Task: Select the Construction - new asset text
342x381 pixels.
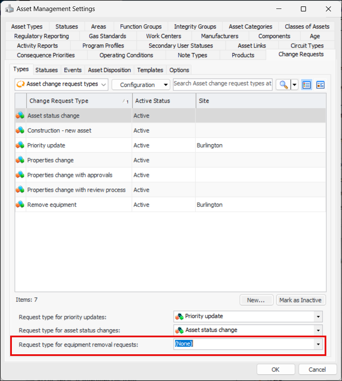Action: (x=59, y=131)
